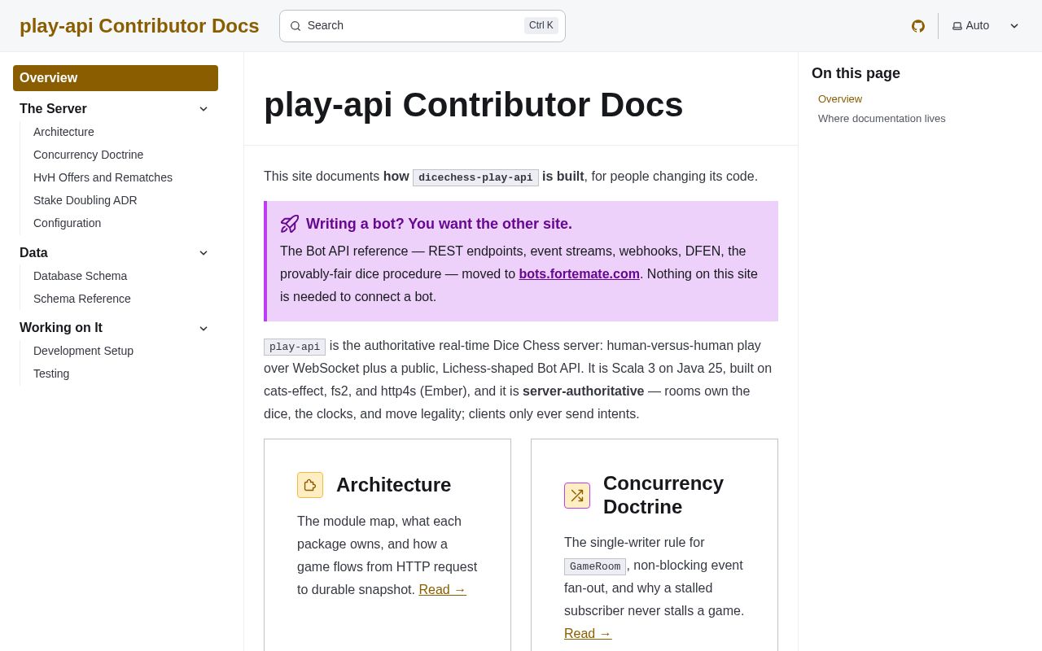Click the Architecture card heading
1042x651 pixels.
[393, 485]
